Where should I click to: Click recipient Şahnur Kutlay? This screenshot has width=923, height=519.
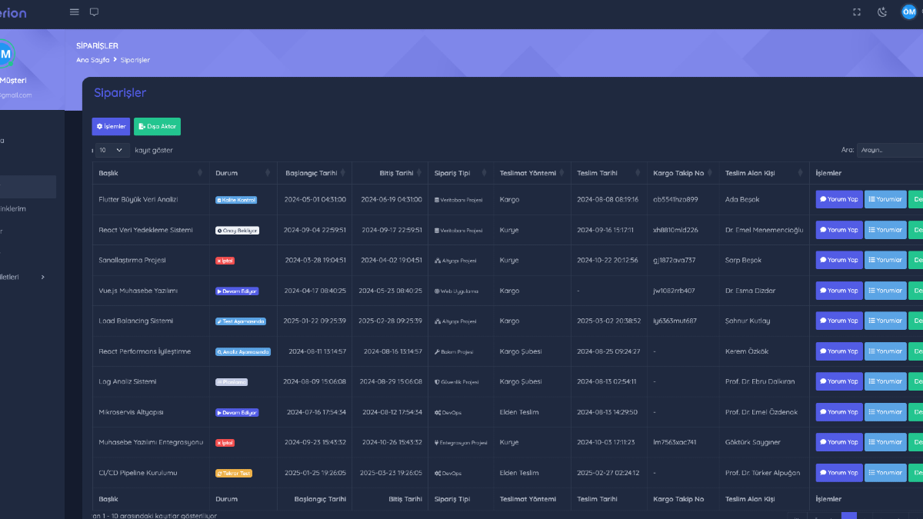click(748, 321)
